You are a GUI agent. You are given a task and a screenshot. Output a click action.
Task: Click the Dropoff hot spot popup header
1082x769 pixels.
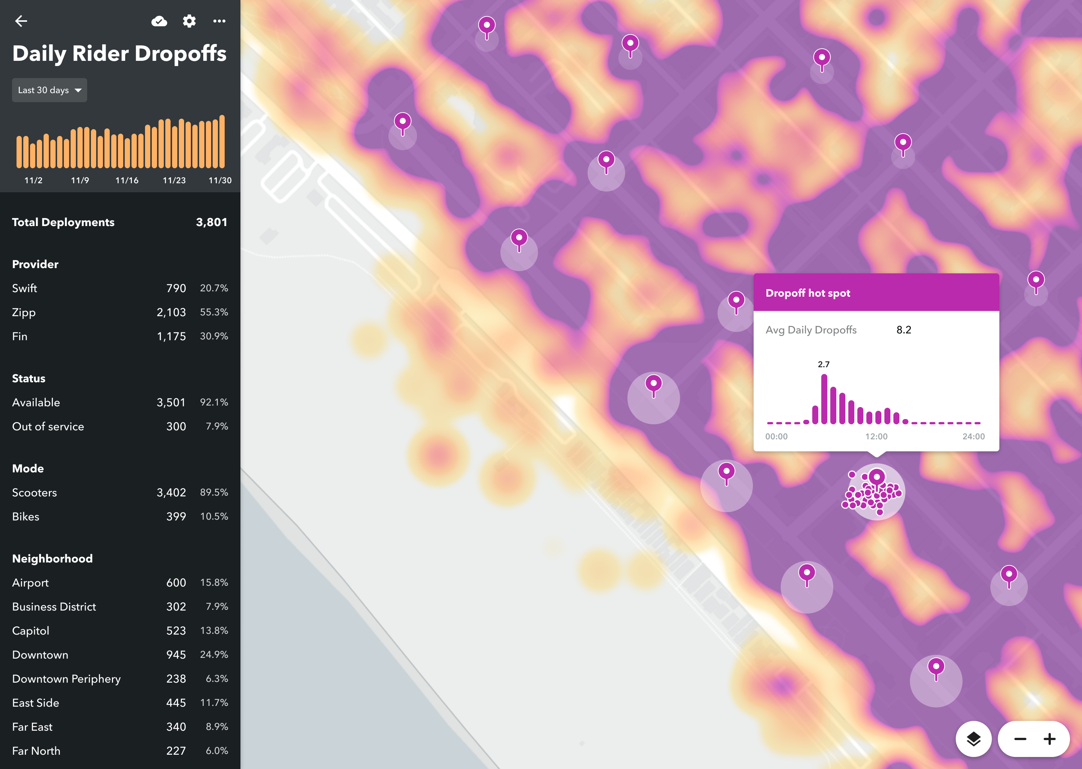click(x=876, y=293)
